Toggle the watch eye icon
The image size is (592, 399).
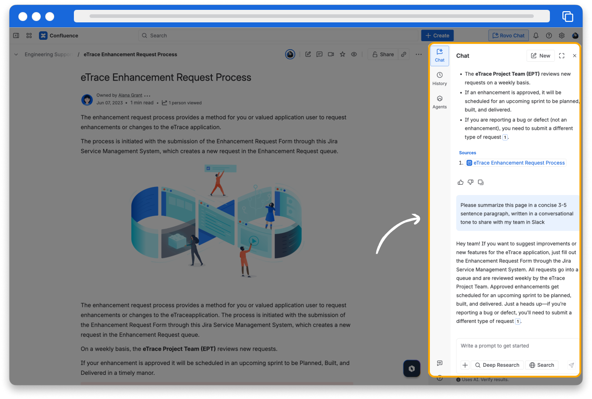point(354,54)
